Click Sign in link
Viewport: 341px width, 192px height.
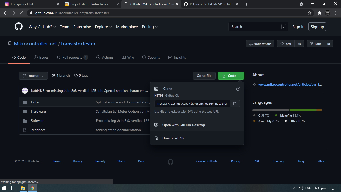click(298, 27)
